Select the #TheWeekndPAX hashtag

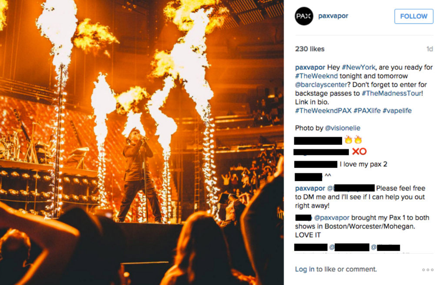click(x=323, y=111)
